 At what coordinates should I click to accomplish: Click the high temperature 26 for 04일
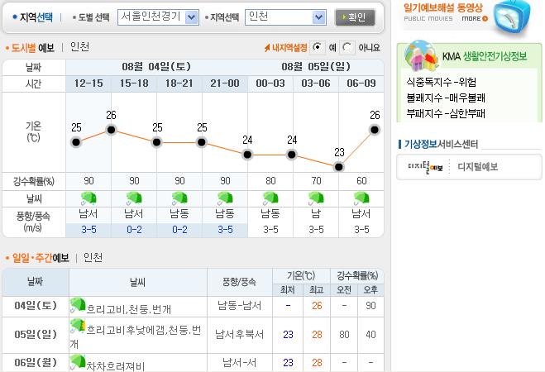point(317,306)
